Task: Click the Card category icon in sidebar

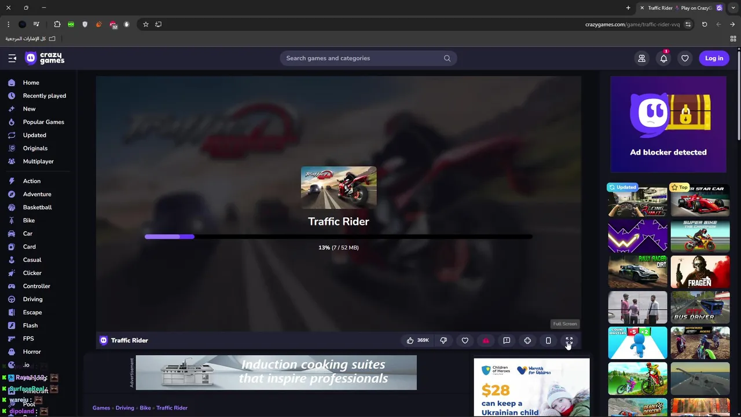Action: (x=12, y=247)
